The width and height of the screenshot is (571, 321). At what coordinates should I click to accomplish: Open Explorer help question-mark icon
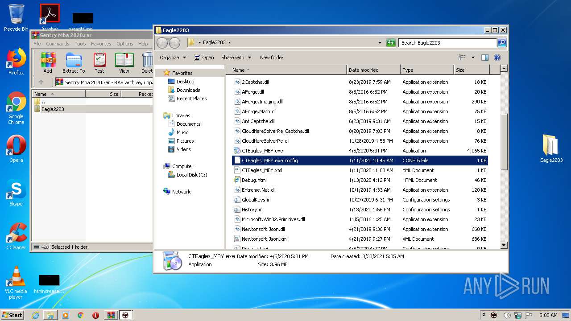pos(497,58)
